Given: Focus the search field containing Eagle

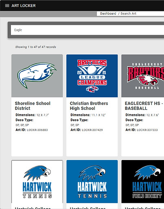Looking at the screenshot, I should click(x=87, y=30).
